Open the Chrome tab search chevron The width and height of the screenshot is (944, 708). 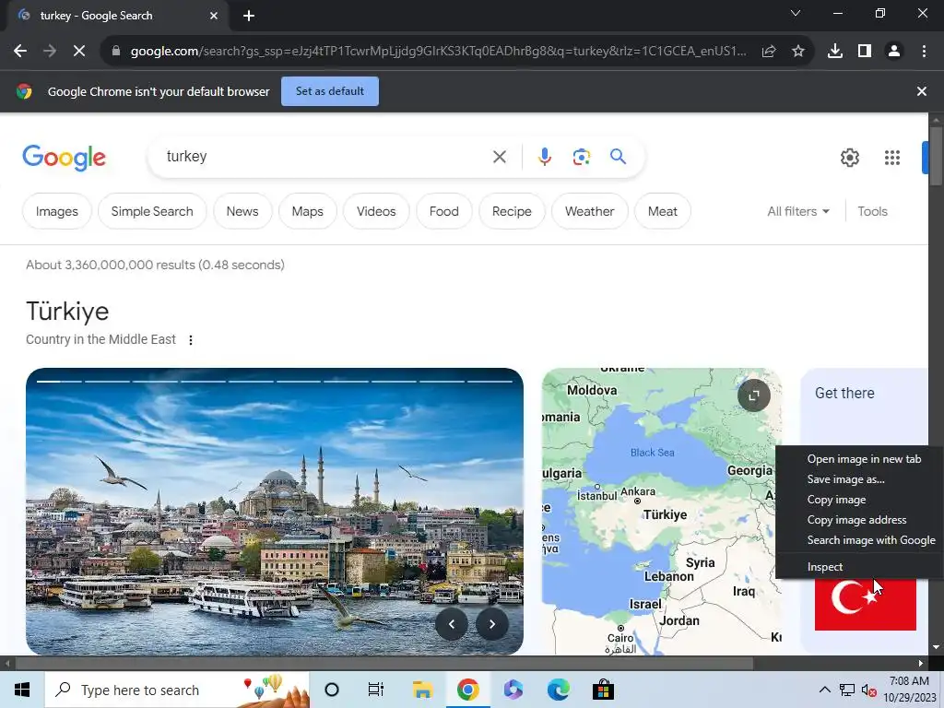[796, 13]
